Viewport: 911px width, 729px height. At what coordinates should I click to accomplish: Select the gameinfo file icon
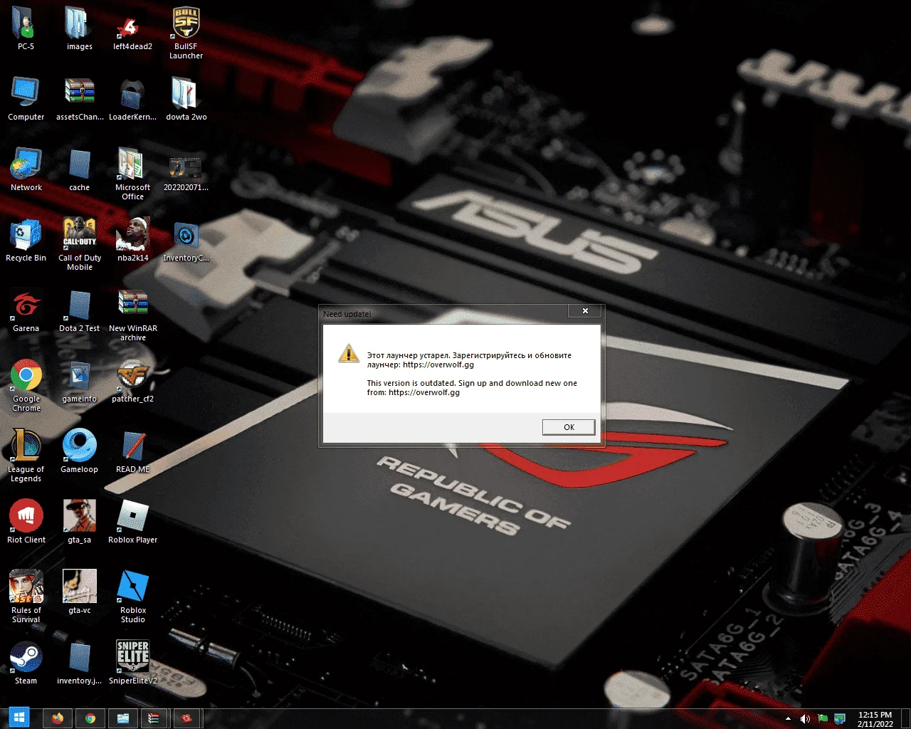click(80, 380)
